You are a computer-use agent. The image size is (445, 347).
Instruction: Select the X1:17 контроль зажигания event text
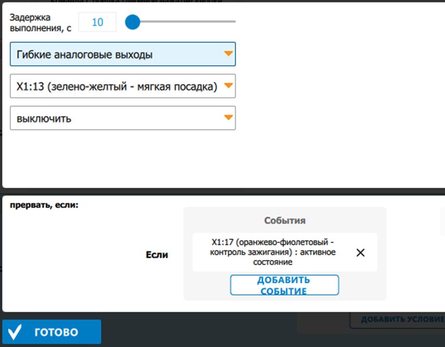(273, 252)
